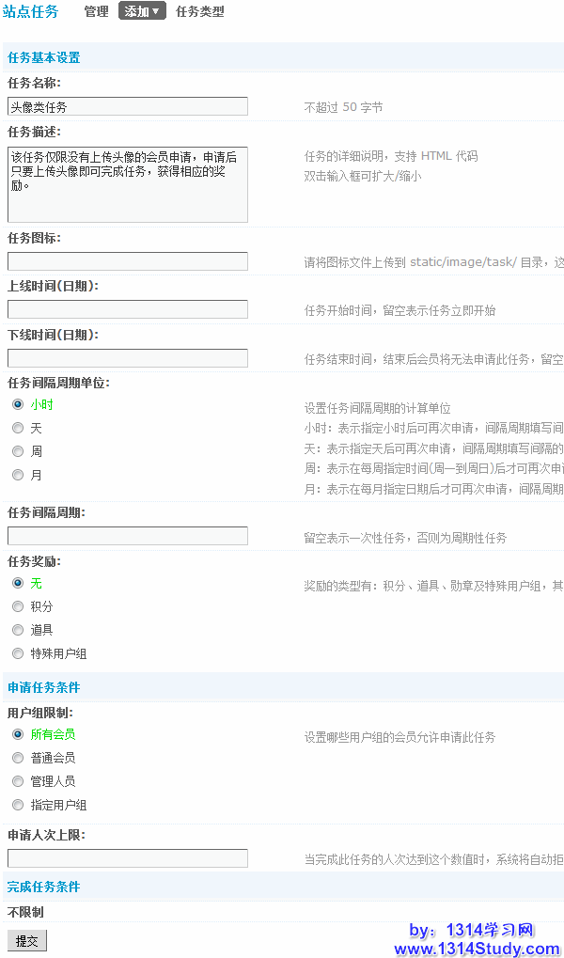Viewport: 564px width, 958px height.
Task: Select 积分 as task reward
Action: [18, 606]
